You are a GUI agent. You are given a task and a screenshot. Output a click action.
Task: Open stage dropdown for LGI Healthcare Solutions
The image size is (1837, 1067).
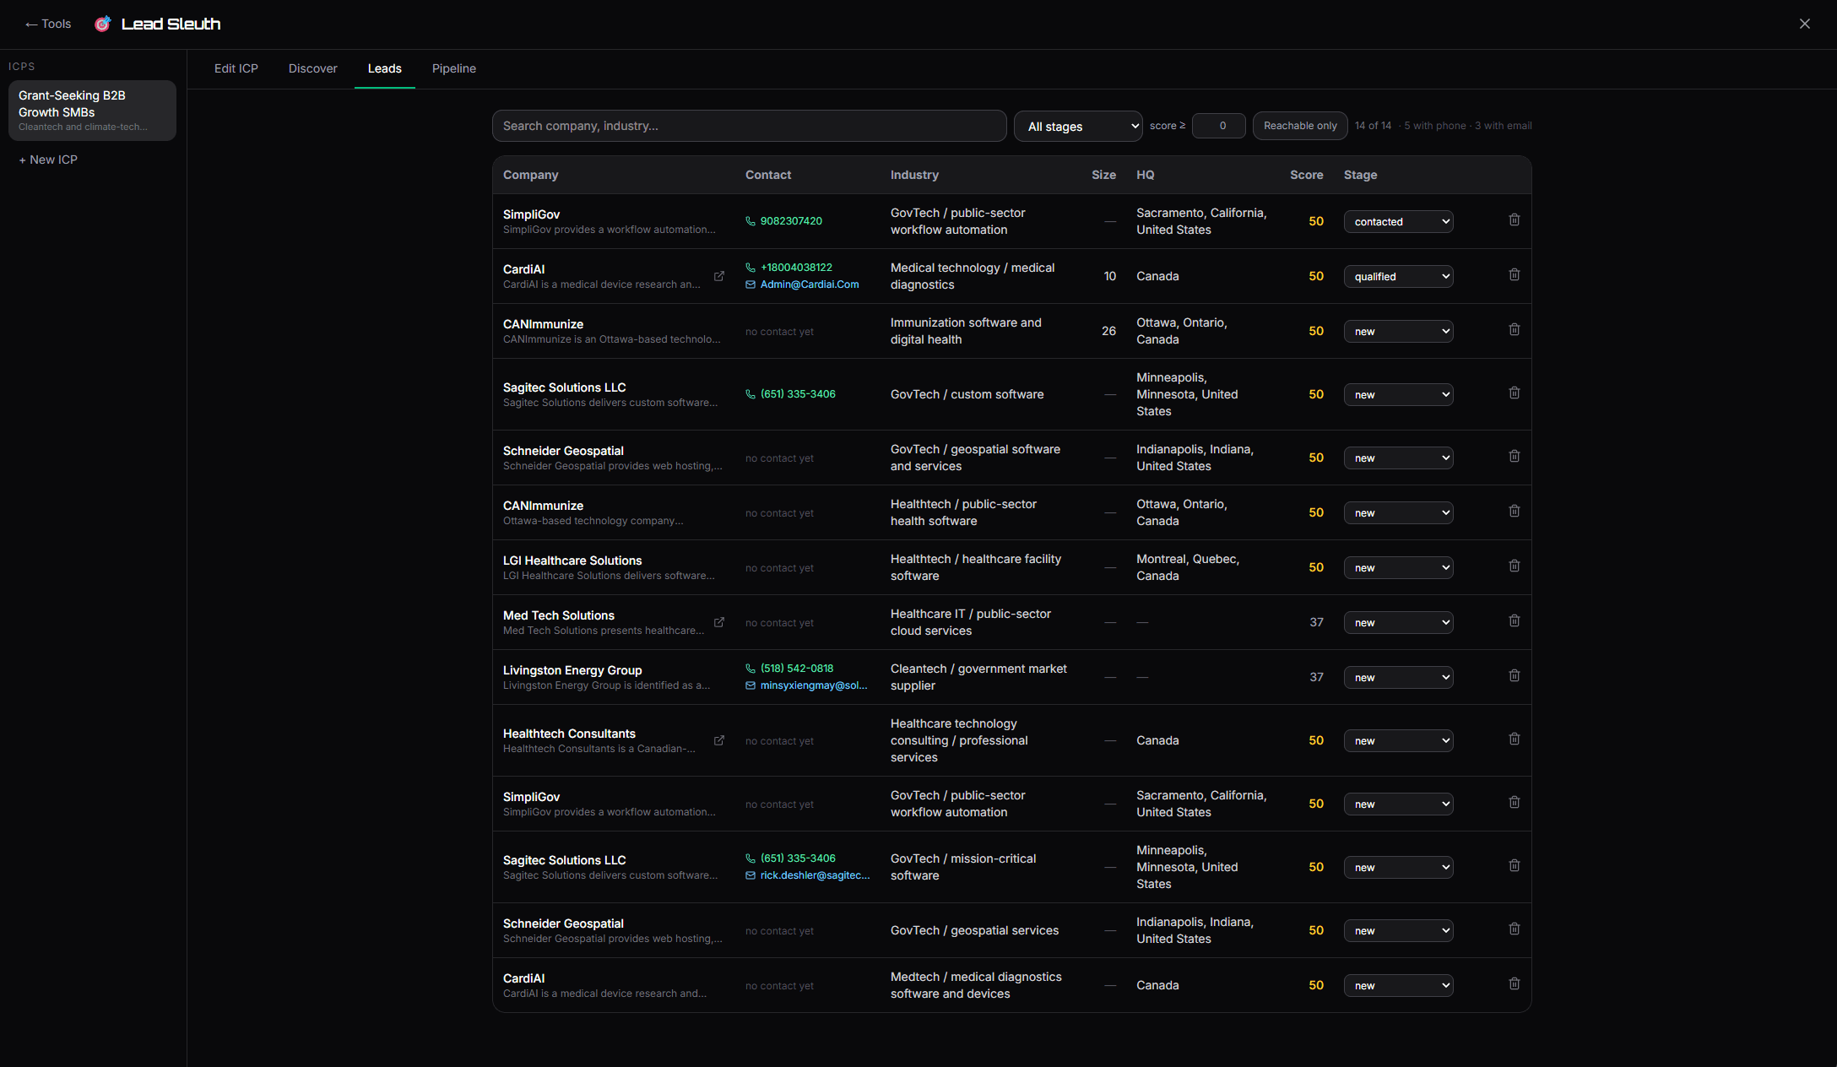click(1399, 567)
